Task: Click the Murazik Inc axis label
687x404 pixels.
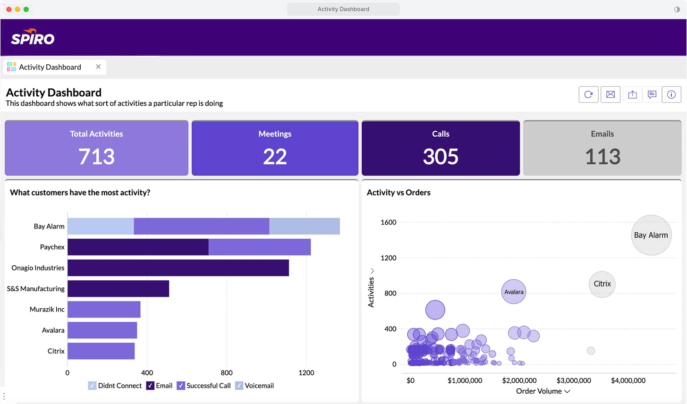Action: pos(47,309)
